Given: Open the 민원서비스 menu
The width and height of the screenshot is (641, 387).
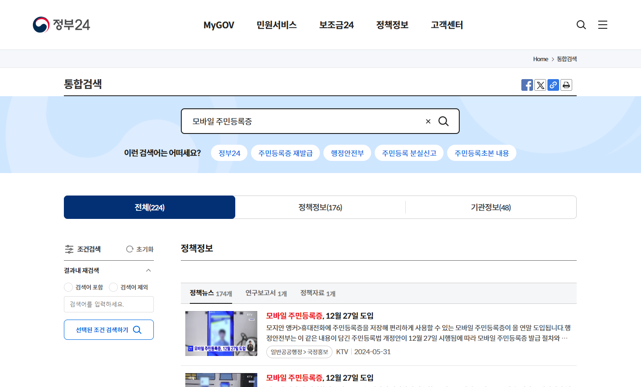Looking at the screenshot, I should (x=277, y=25).
